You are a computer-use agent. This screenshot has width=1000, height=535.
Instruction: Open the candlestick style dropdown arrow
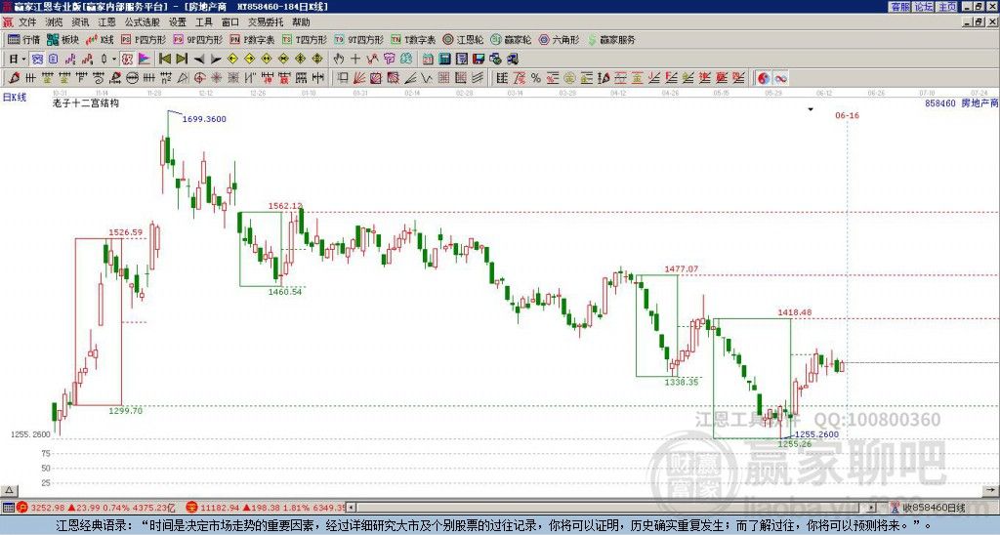(114, 60)
